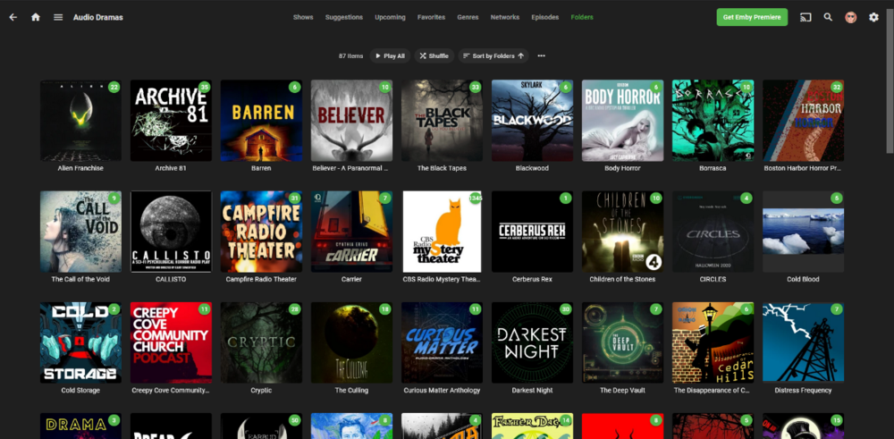Open Campfire Radio Theater cover

point(261,232)
